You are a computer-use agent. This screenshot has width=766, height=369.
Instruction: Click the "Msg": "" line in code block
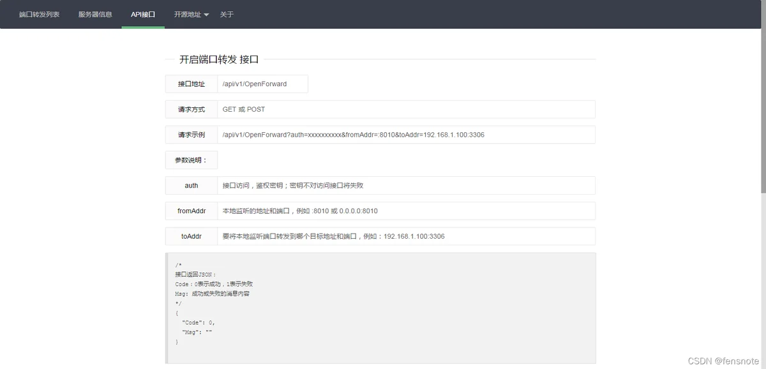(x=197, y=332)
